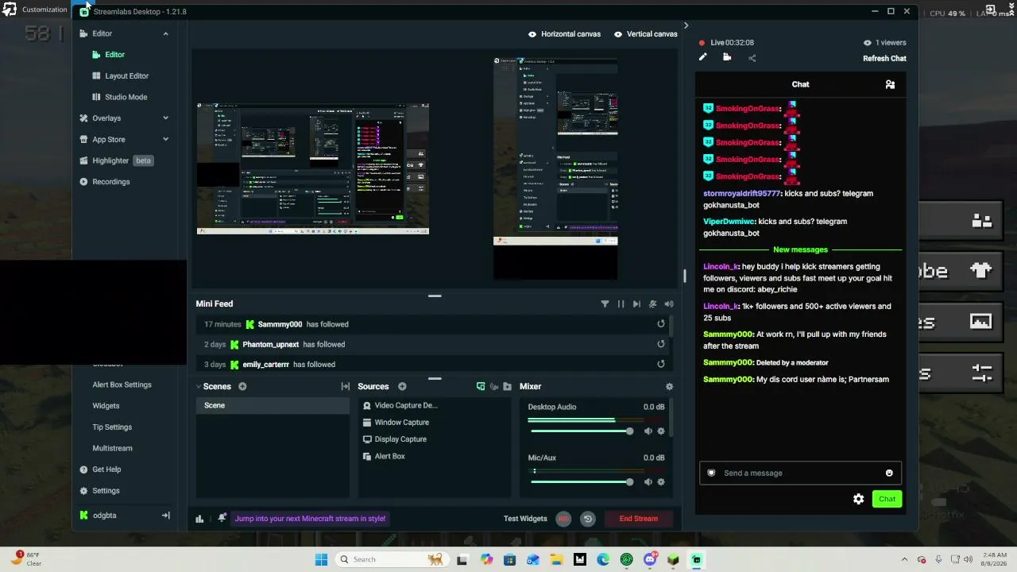
Task: Replay the emily_carterrr follow alert
Action: 661,364
